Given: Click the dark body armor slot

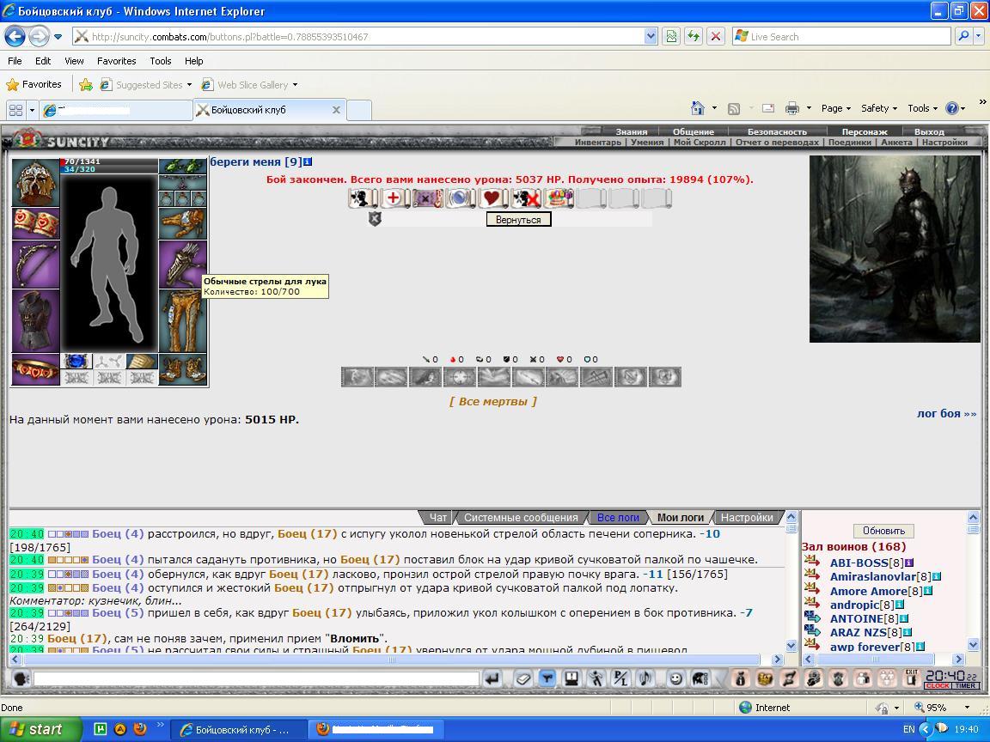Looking at the screenshot, I should (x=36, y=320).
